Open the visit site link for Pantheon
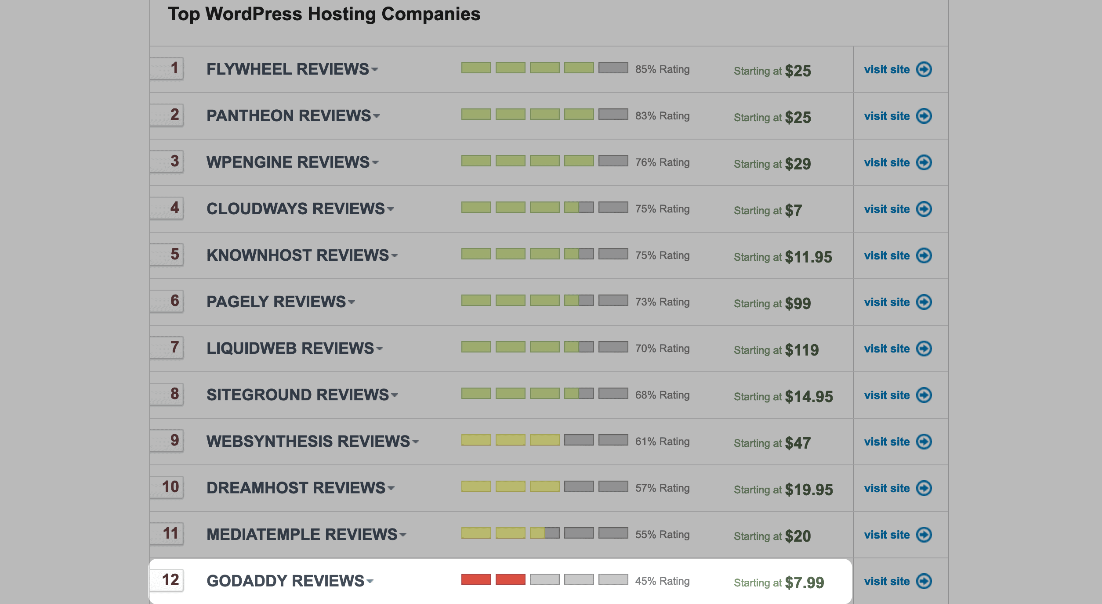Screen dimensions: 1102x604 tap(887, 116)
